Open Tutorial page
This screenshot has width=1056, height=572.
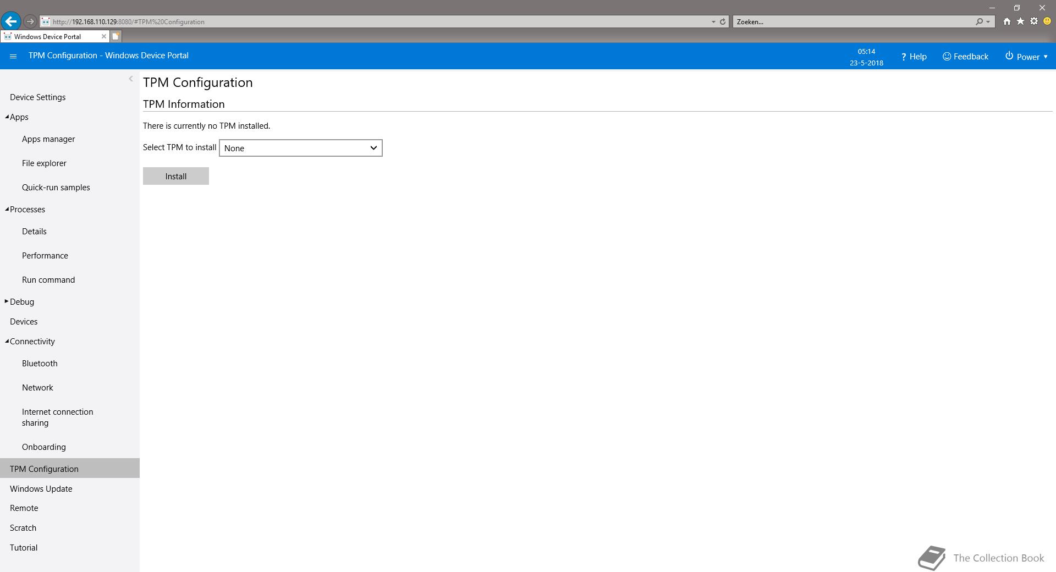coord(24,548)
